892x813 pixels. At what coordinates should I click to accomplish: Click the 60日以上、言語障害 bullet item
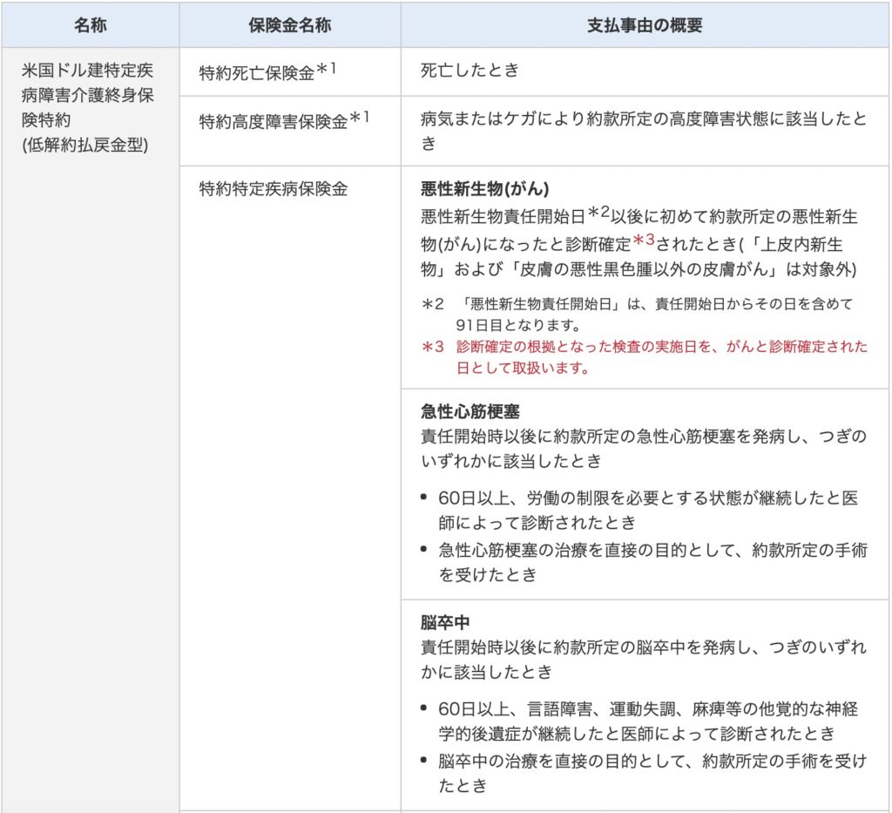pyautogui.click(x=648, y=720)
